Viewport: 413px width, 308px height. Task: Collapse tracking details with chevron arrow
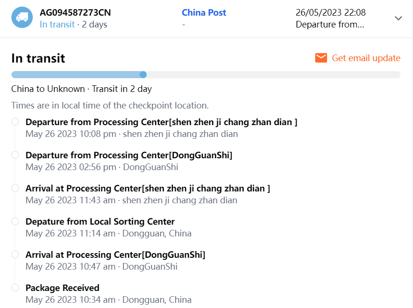coord(398,18)
